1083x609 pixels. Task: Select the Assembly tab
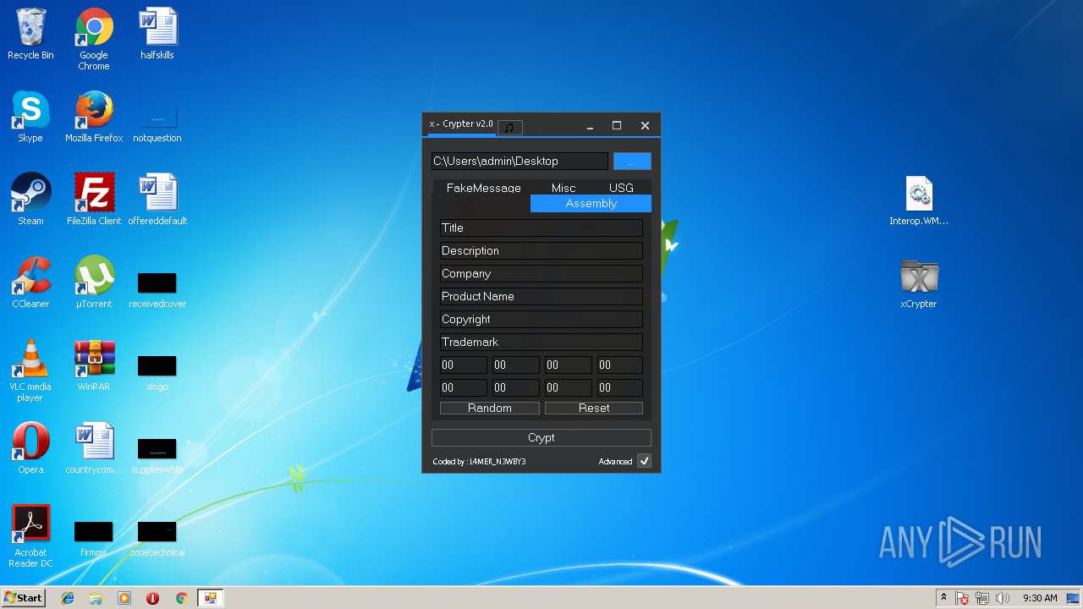[591, 203]
